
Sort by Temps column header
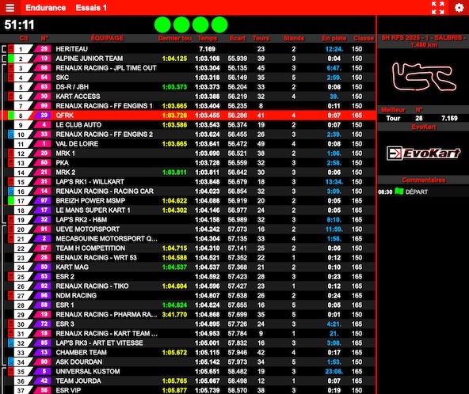click(208, 38)
